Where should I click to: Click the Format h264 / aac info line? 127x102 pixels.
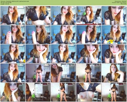[119, 3]
